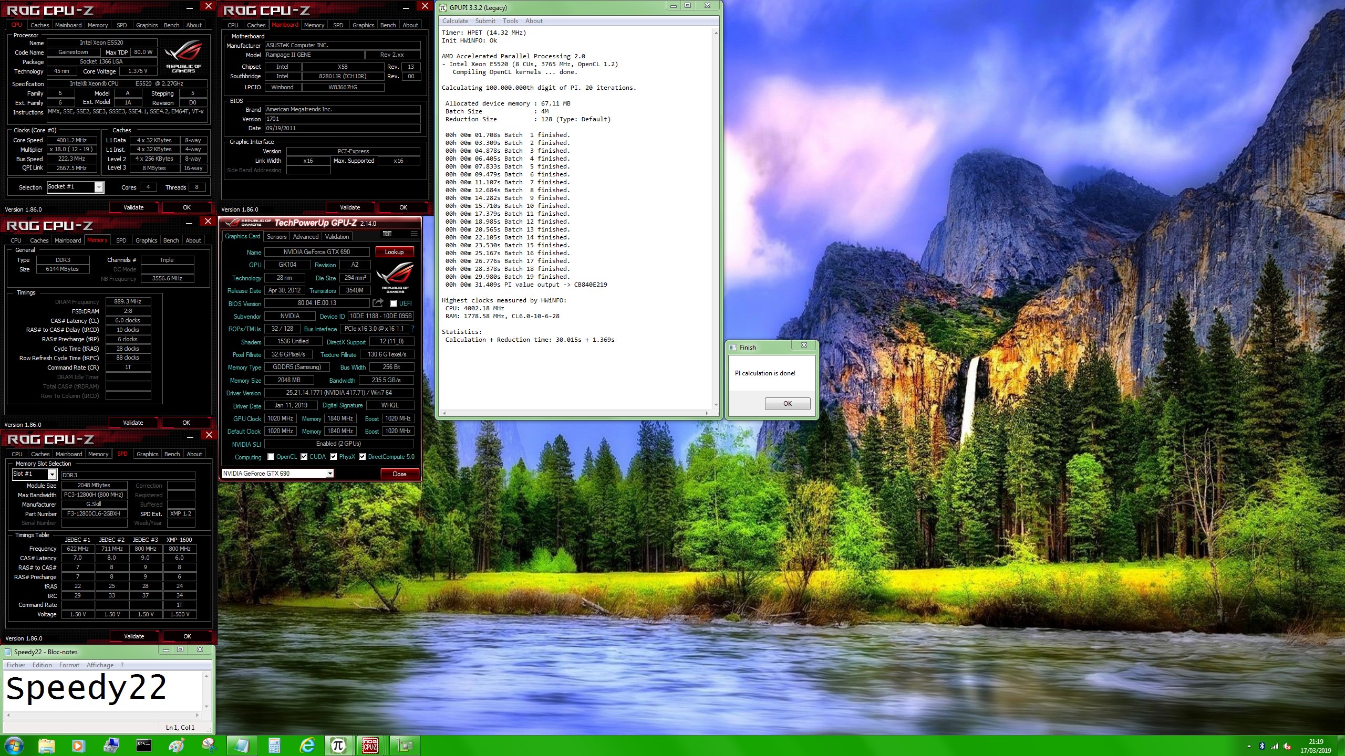Switch to GPU-Z graphics card taskbar icon
Image resolution: width=1345 pixels, height=756 pixels.
[x=405, y=745]
